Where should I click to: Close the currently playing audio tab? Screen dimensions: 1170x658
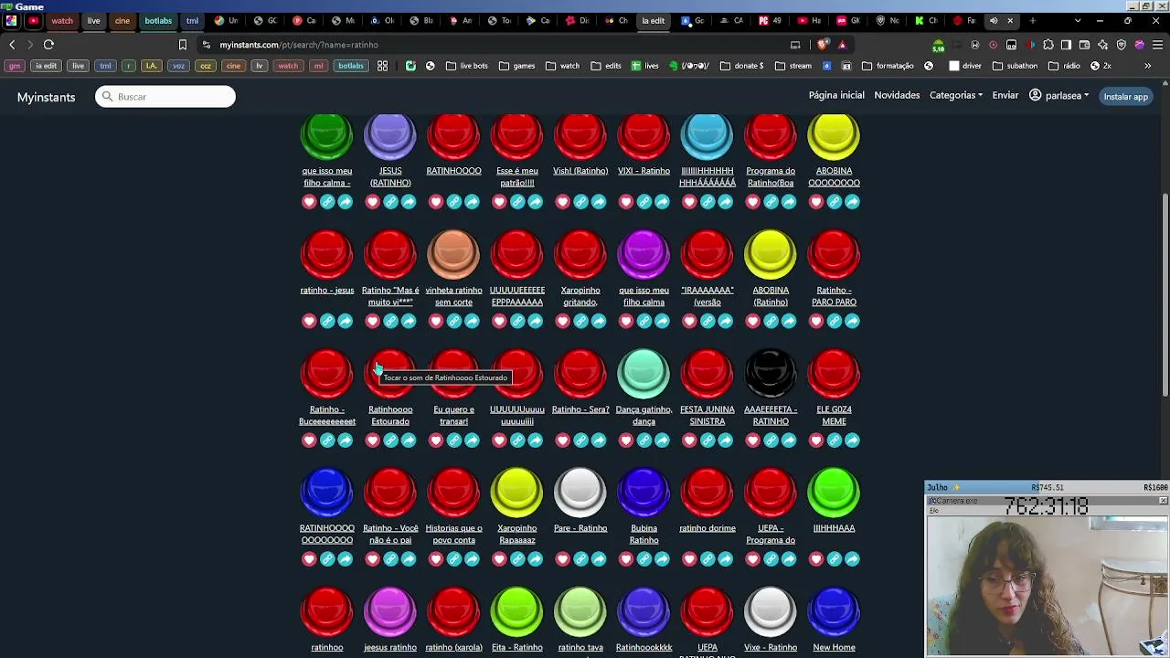[1010, 20]
